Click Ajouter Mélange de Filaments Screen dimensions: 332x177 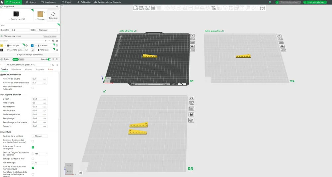click(x=30, y=54)
